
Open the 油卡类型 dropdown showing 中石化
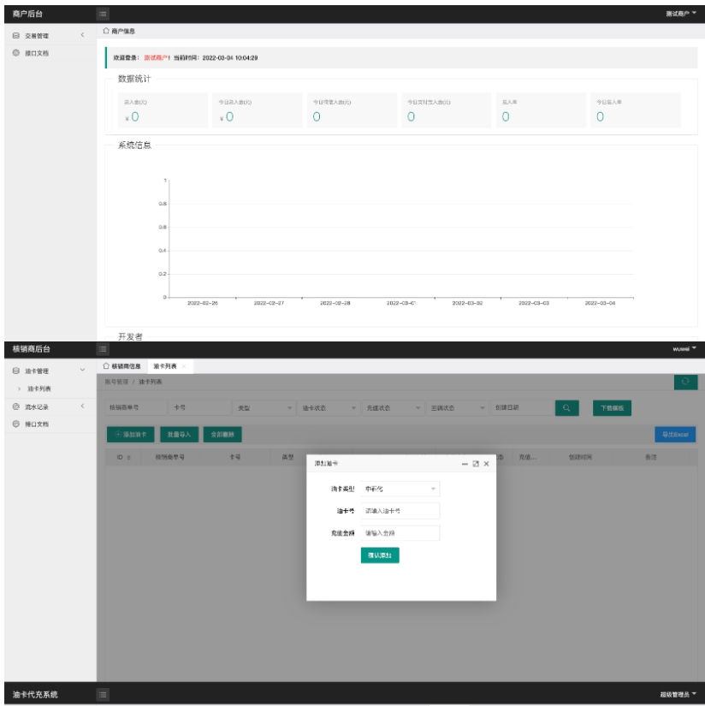pos(399,489)
